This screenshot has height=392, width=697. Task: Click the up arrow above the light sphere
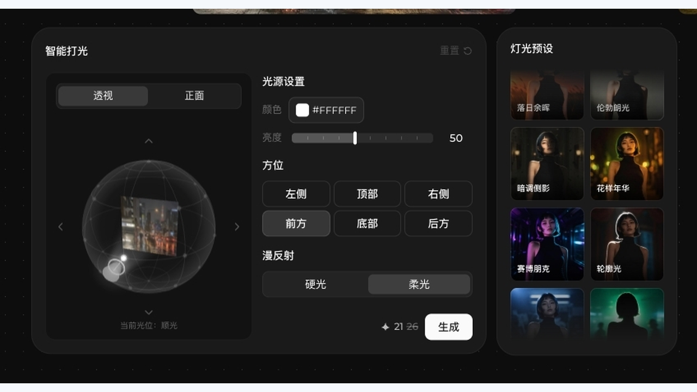(x=149, y=141)
